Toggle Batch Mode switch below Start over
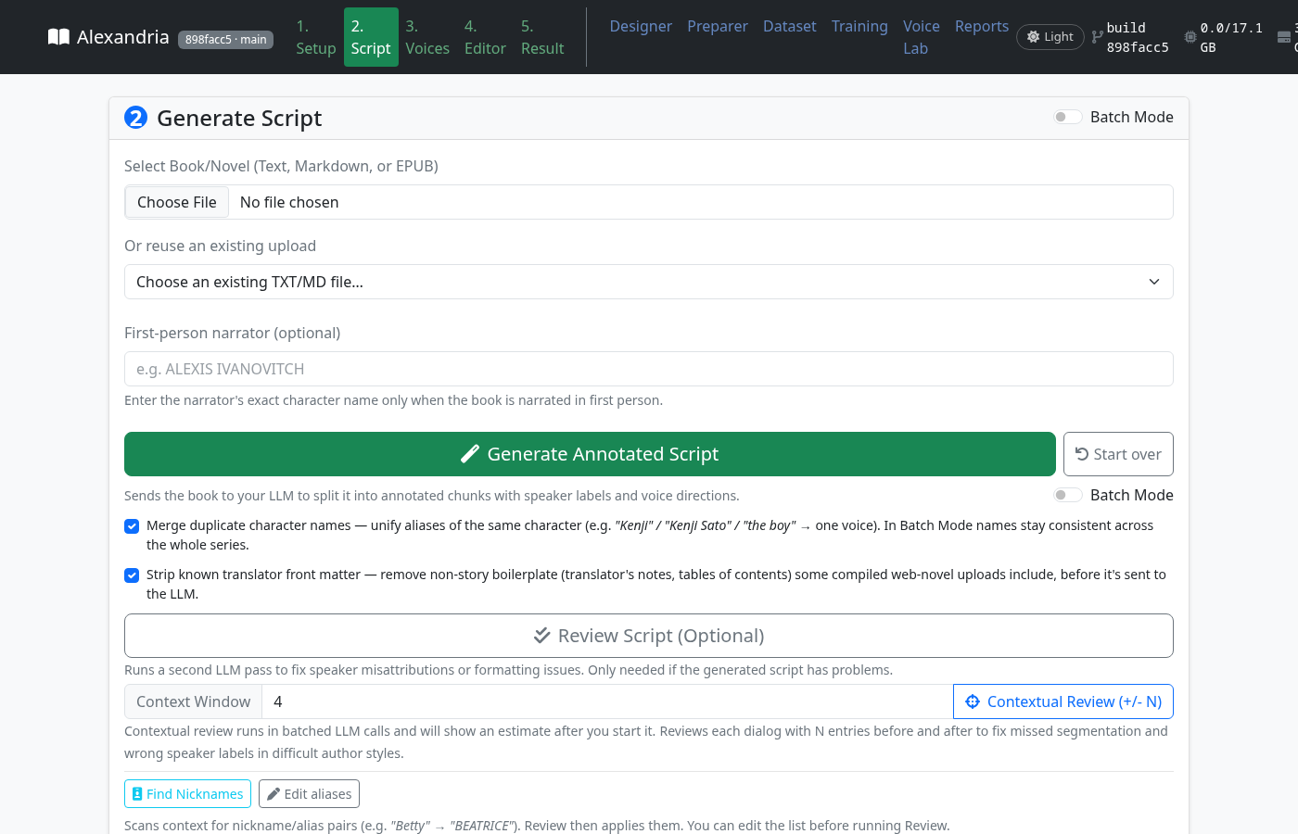1298x834 pixels. 1068,495
